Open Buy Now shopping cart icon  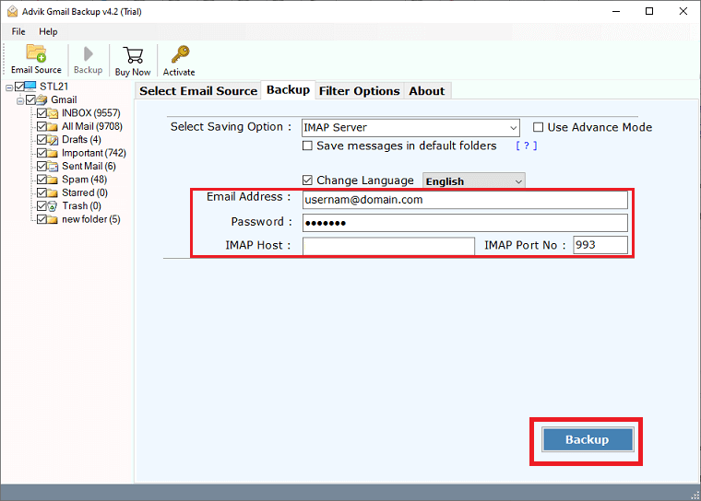click(x=133, y=55)
